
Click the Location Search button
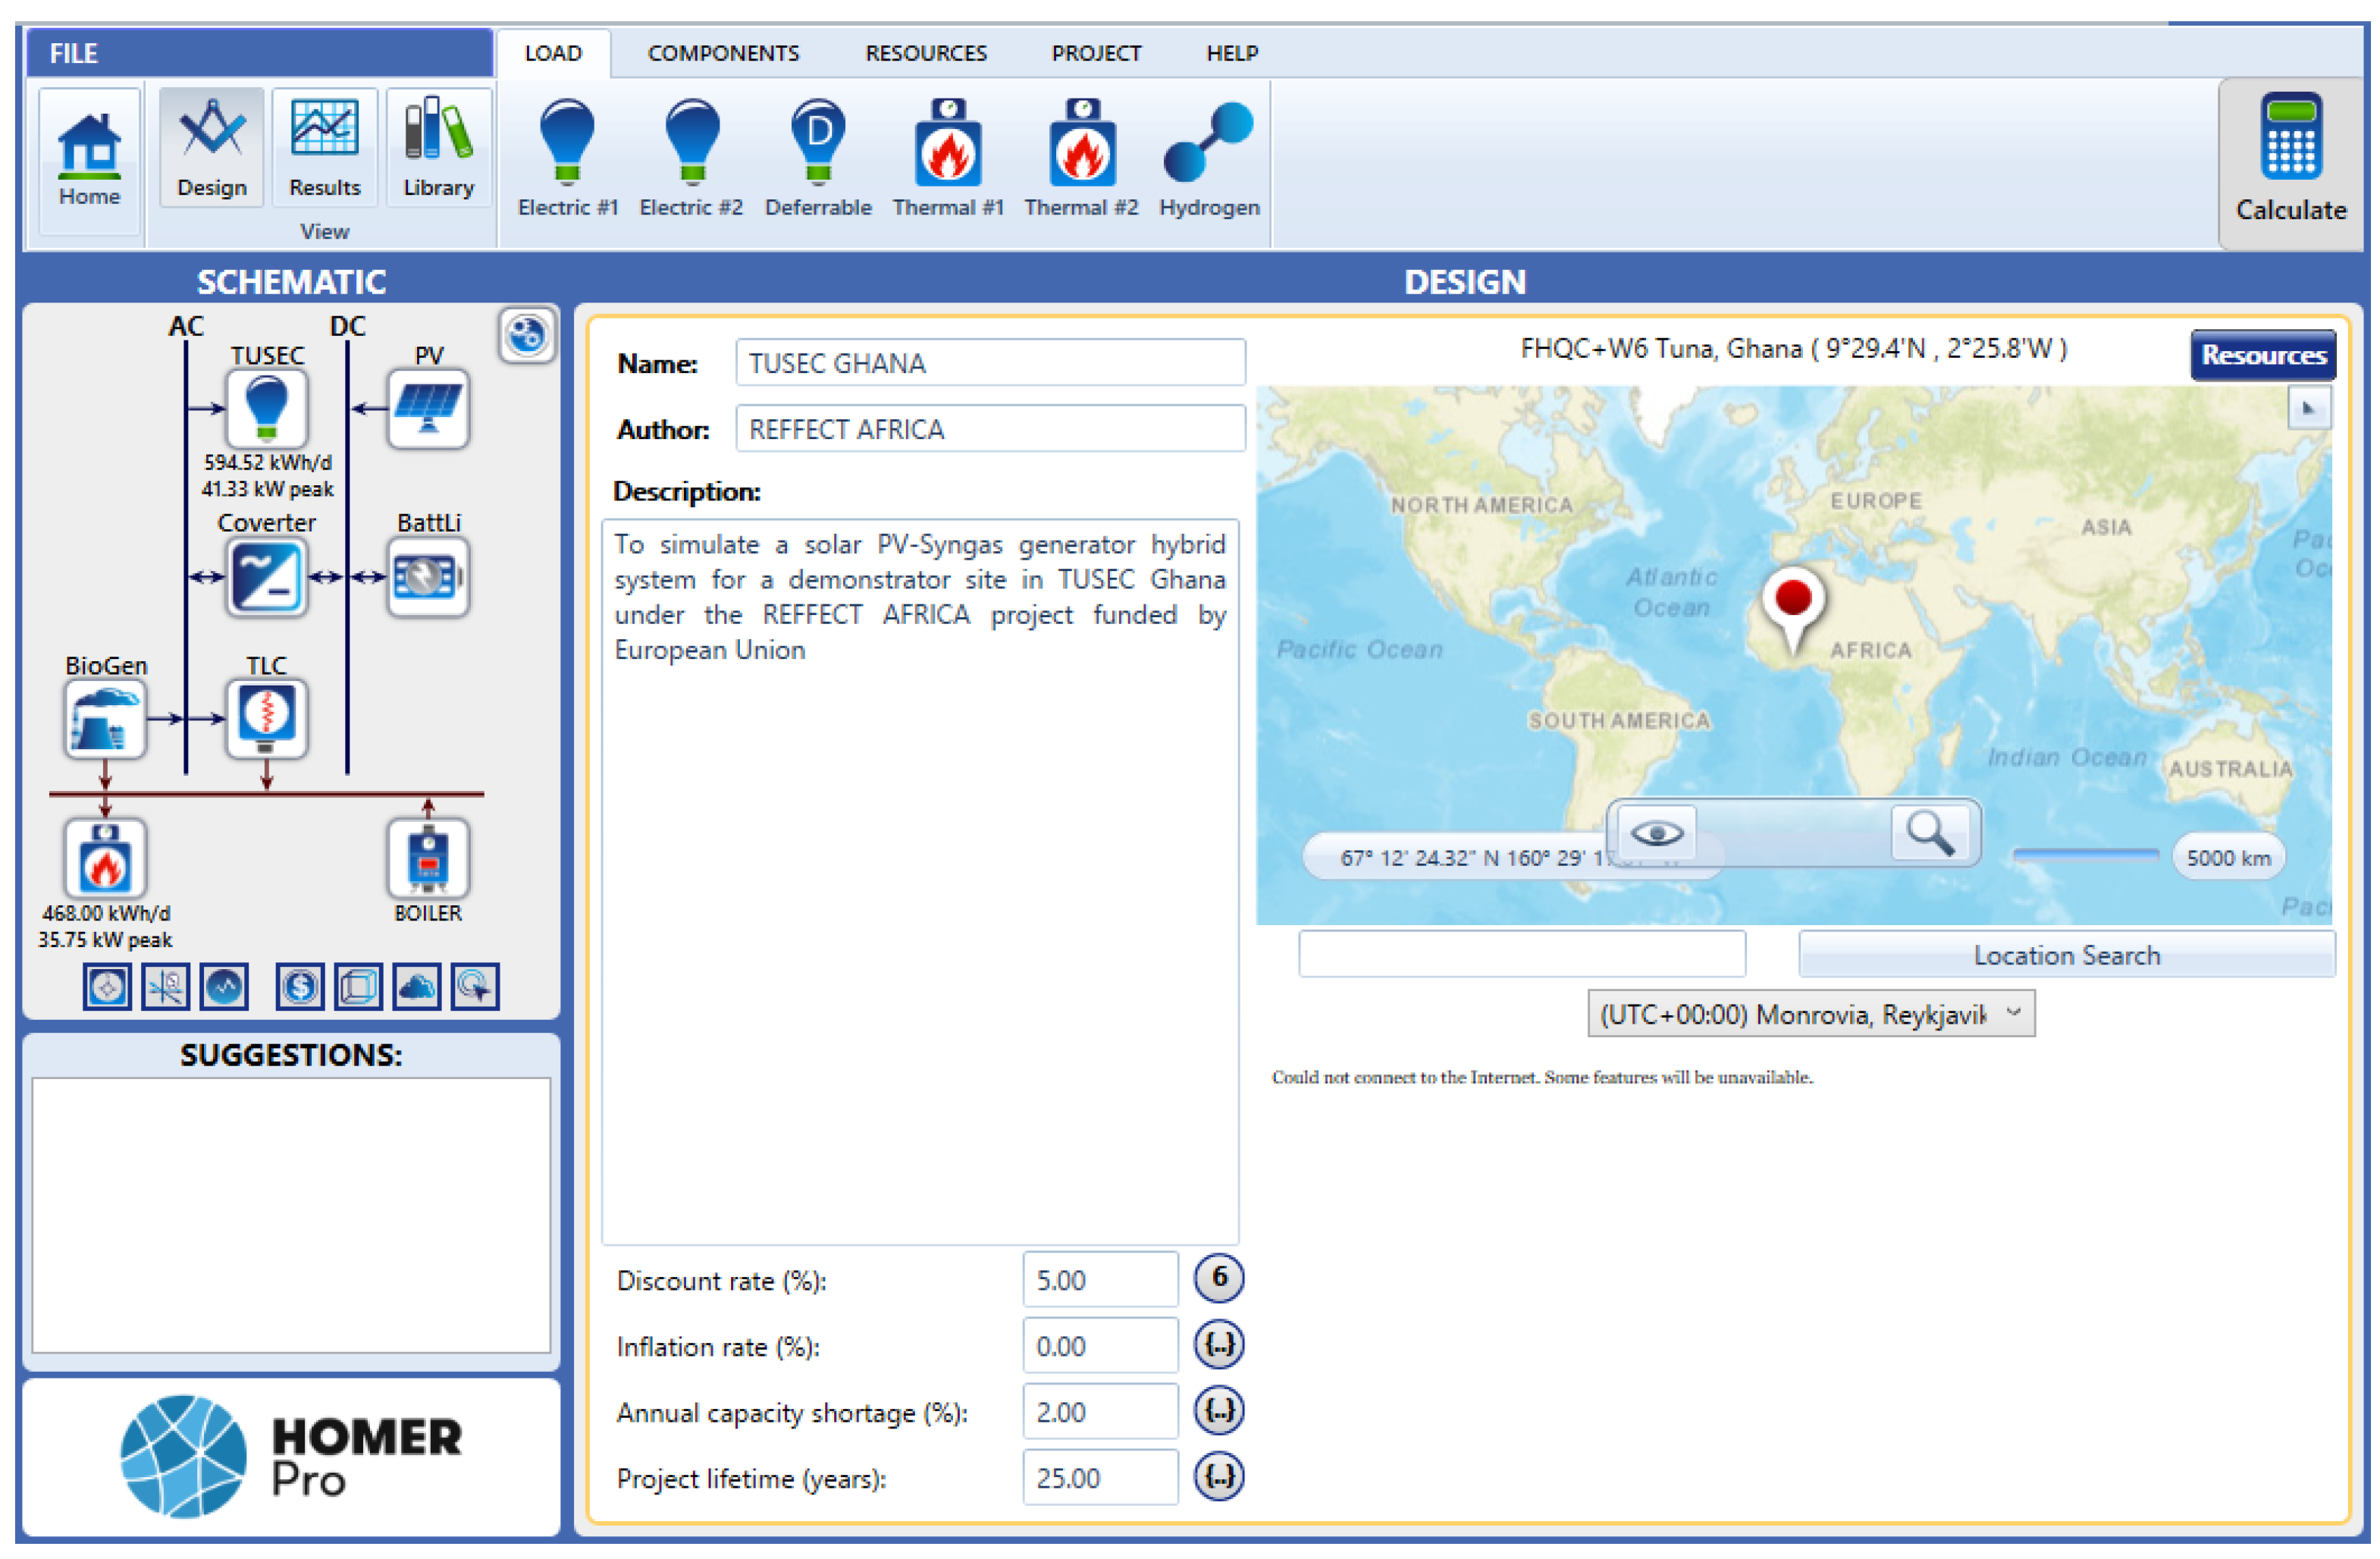[x=2066, y=955]
